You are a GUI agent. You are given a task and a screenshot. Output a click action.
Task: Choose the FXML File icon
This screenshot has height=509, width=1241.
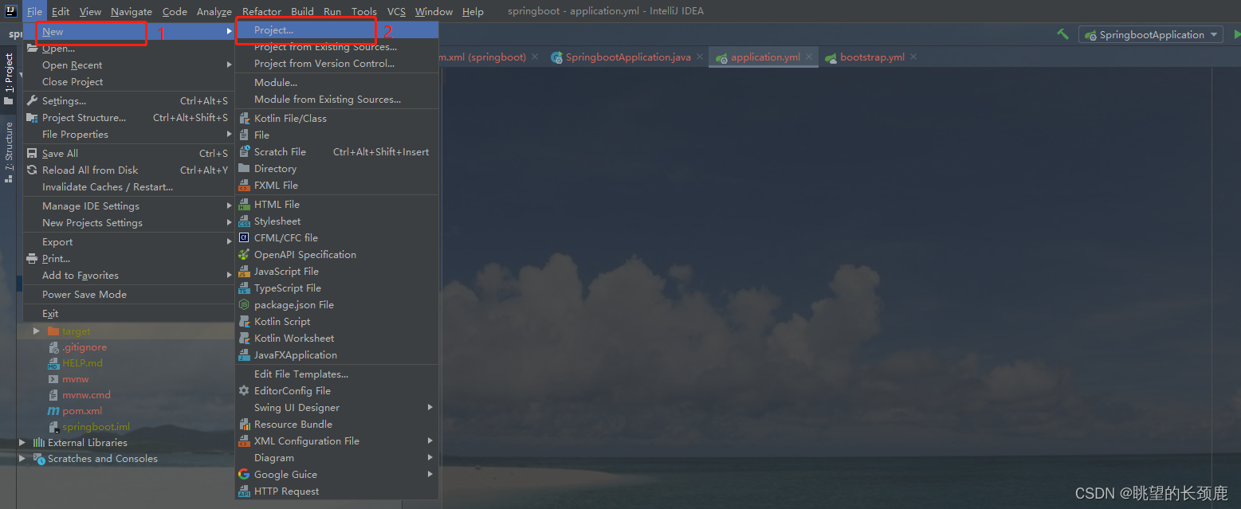pyautogui.click(x=244, y=185)
